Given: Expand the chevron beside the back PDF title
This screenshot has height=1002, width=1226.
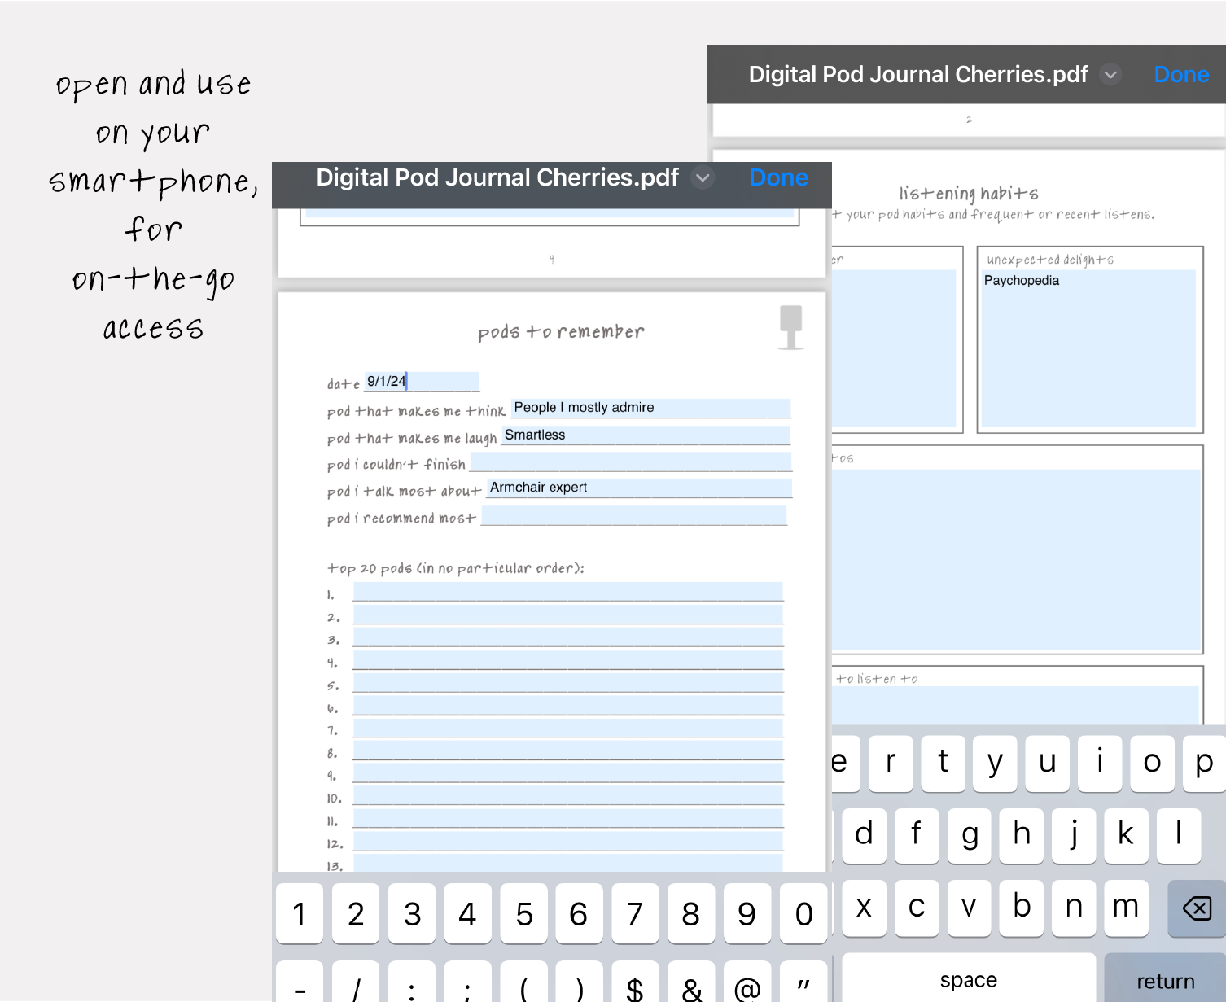Looking at the screenshot, I should (1110, 75).
